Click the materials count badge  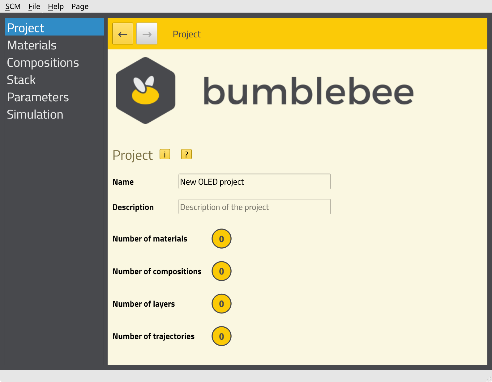[221, 239]
